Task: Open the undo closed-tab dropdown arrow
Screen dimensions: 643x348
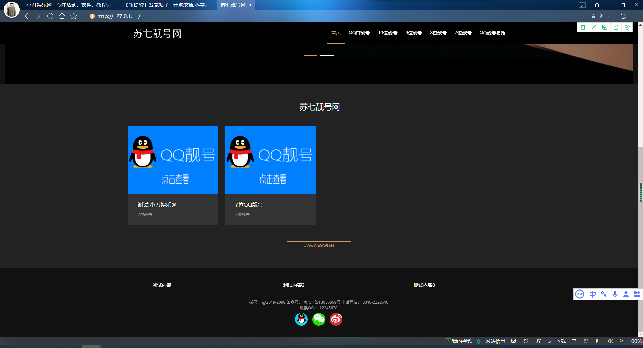Action: point(629,16)
